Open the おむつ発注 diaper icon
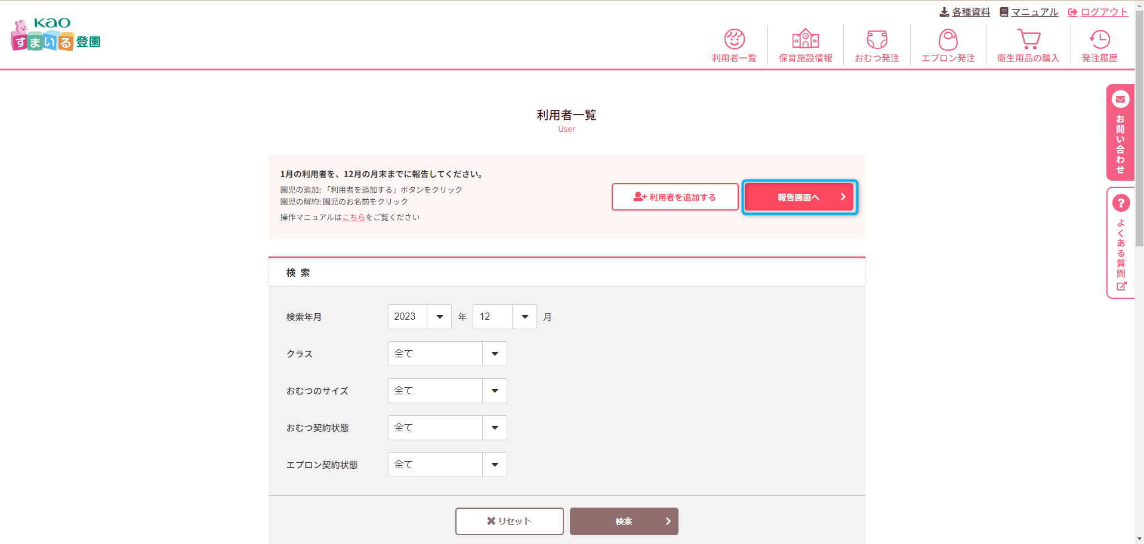Screen dimensions: 1144x544 877,39
